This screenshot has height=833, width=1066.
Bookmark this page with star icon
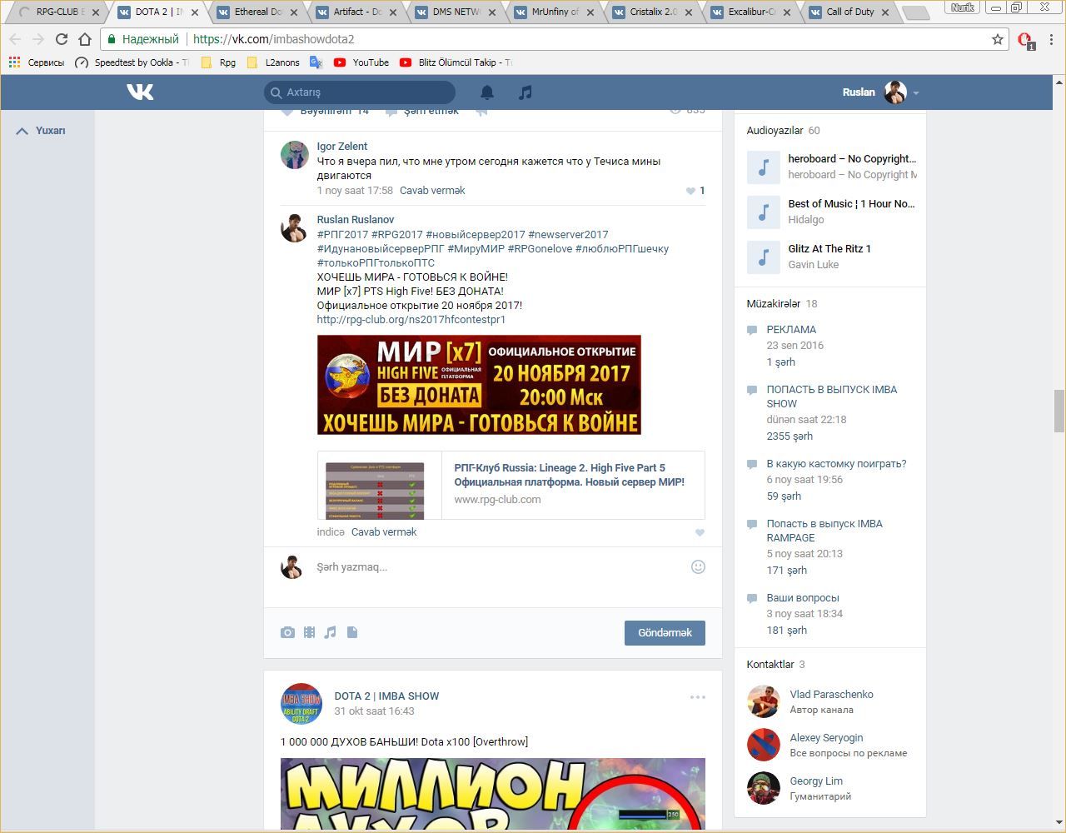tap(998, 39)
